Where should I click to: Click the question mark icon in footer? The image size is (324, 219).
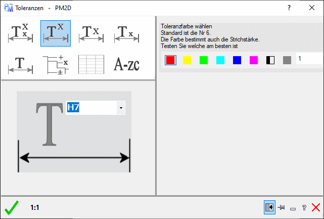pos(304,207)
